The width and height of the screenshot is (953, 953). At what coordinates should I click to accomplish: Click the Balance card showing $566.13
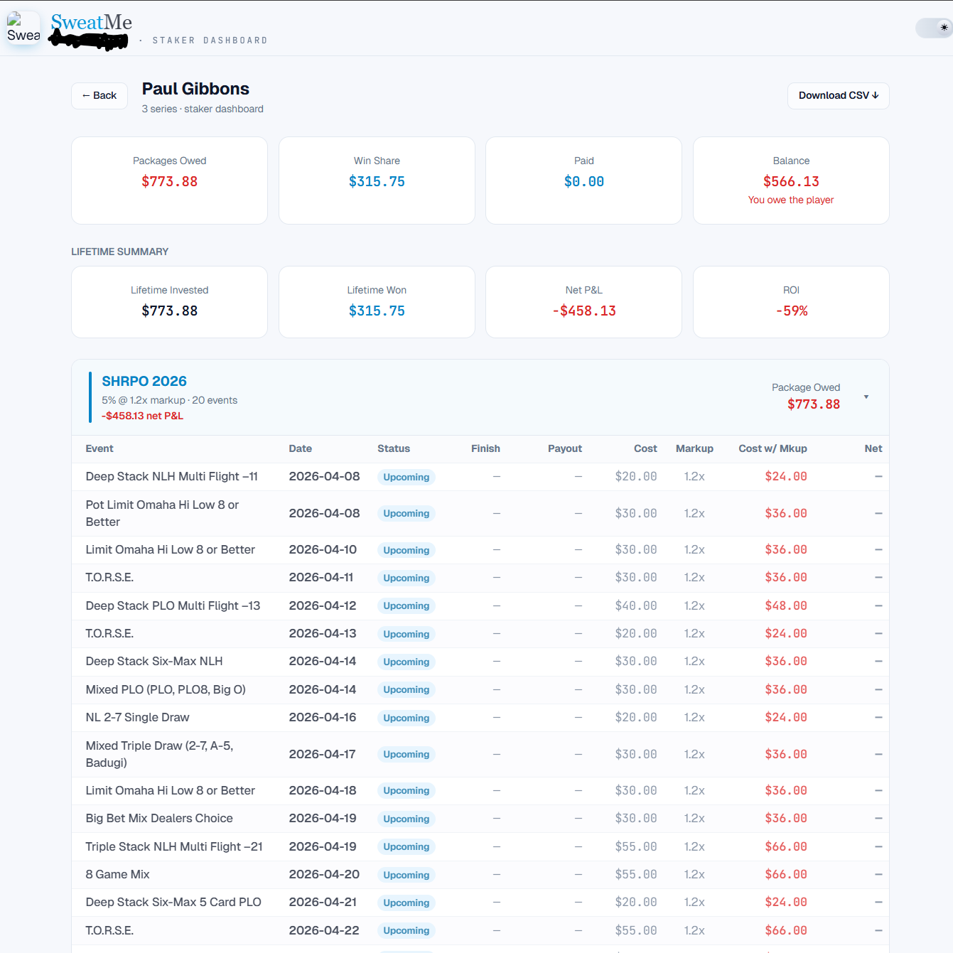790,181
